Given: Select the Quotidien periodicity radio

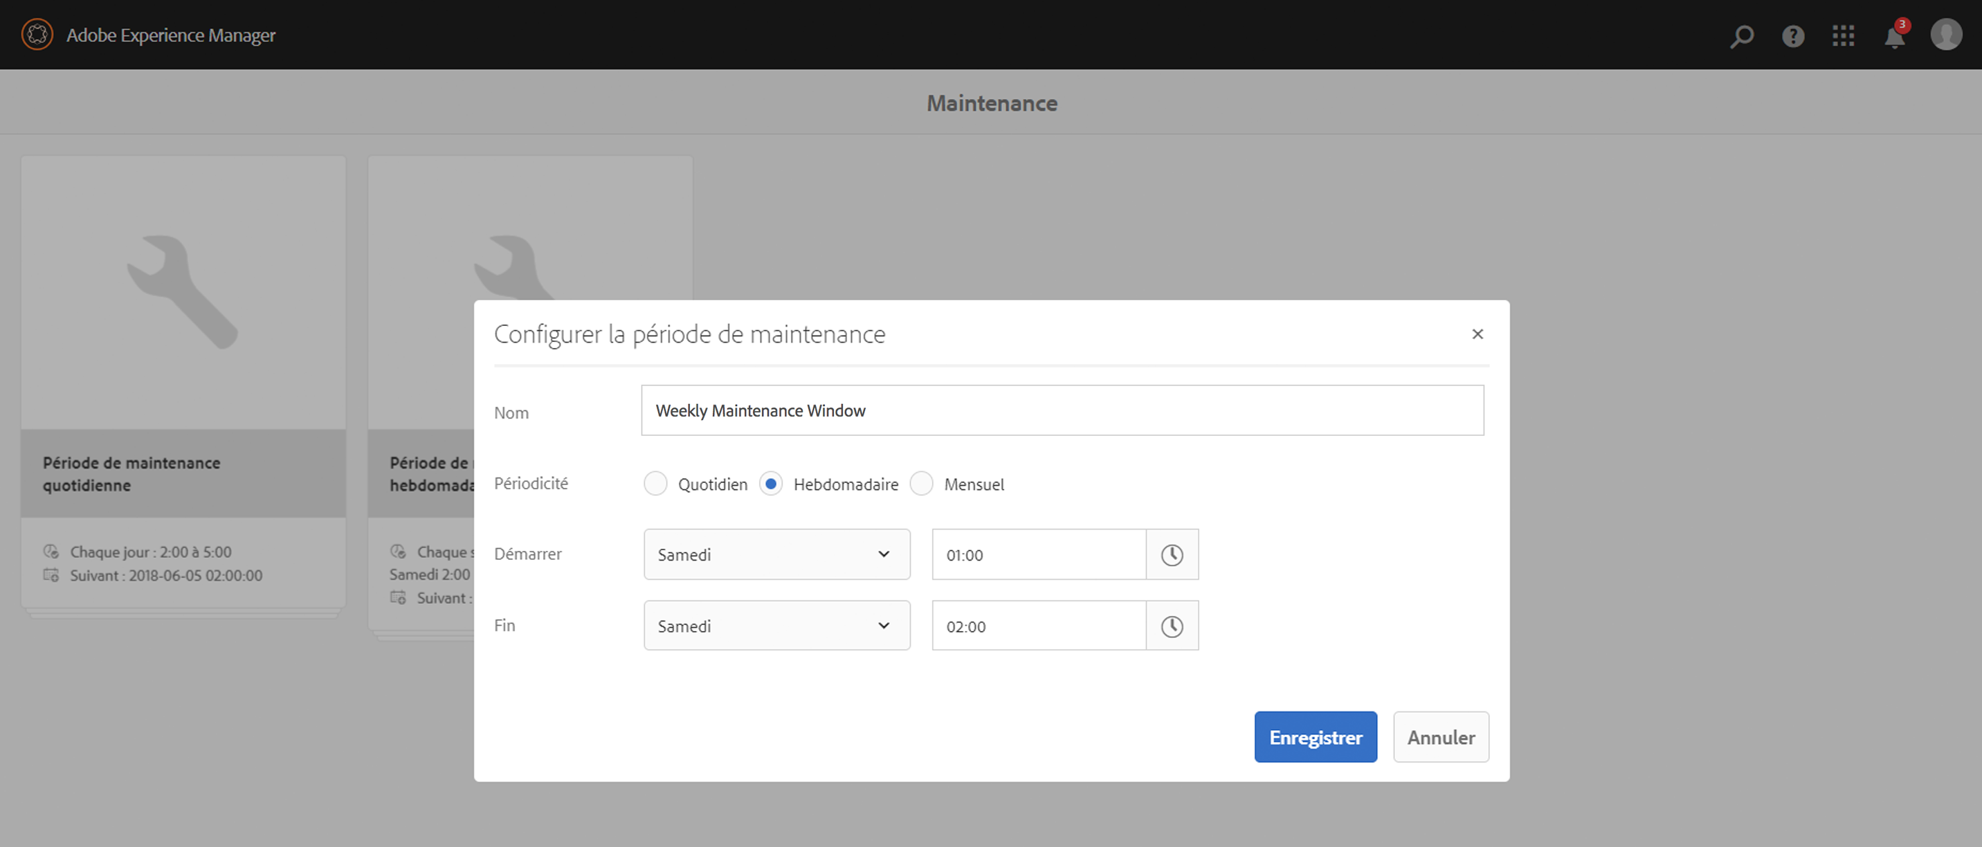Looking at the screenshot, I should [655, 484].
